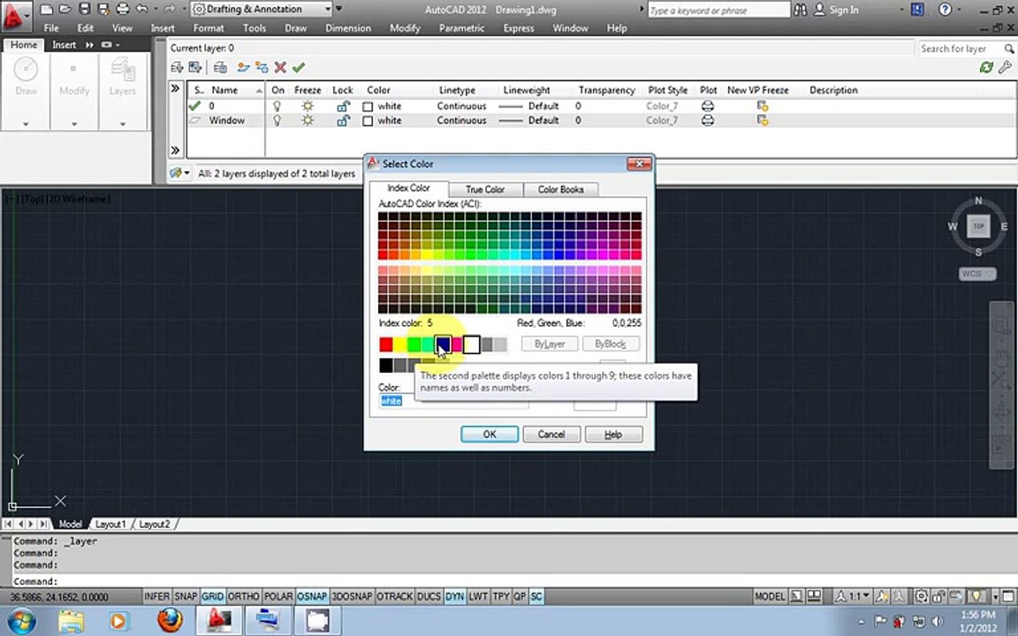The height and width of the screenshot is (636, 1018).
Task: Expand the Modify panel dropdown arrow
Action: 74,124
